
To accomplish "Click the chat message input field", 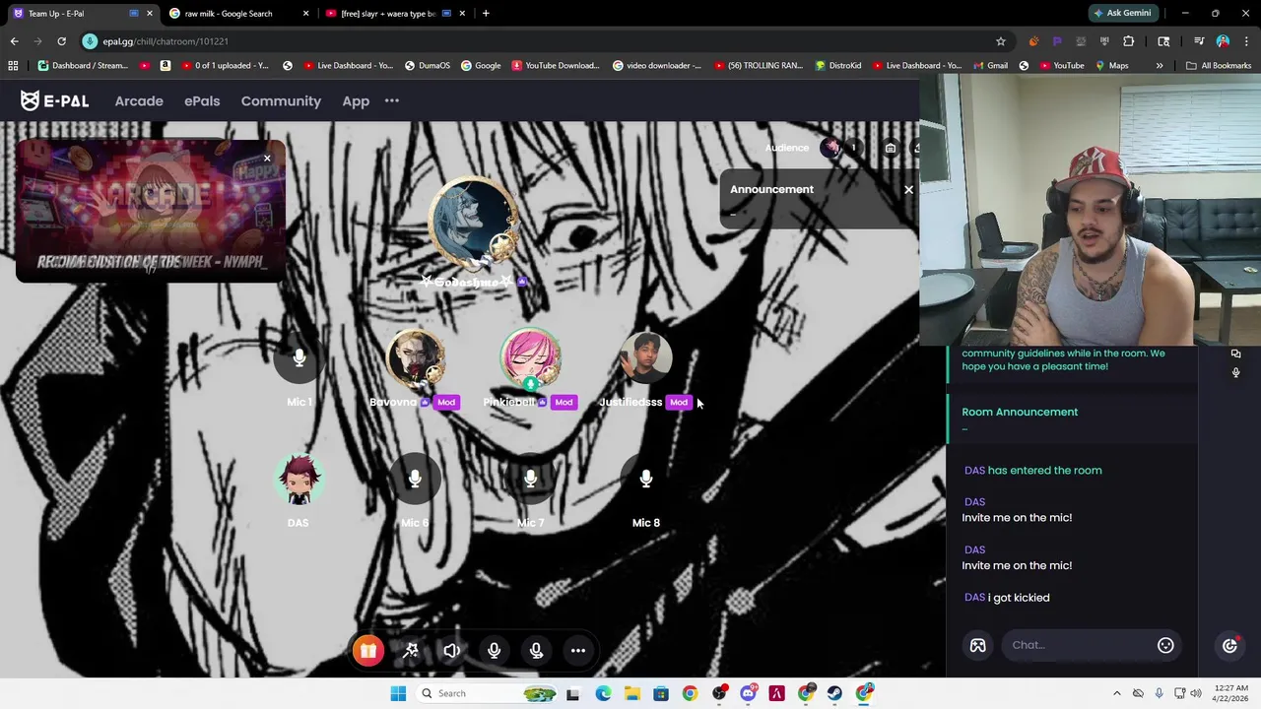I will 1079,645.
